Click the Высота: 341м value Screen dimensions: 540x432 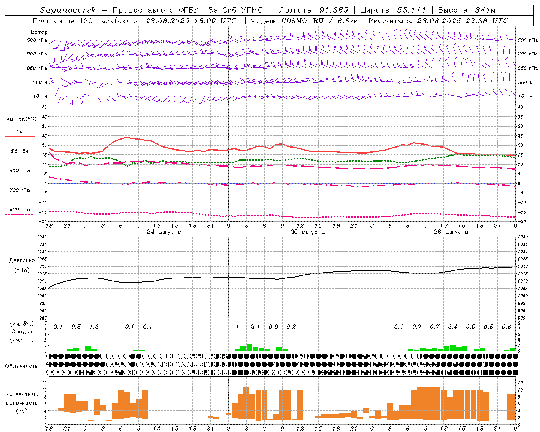[x=467, y=10]
